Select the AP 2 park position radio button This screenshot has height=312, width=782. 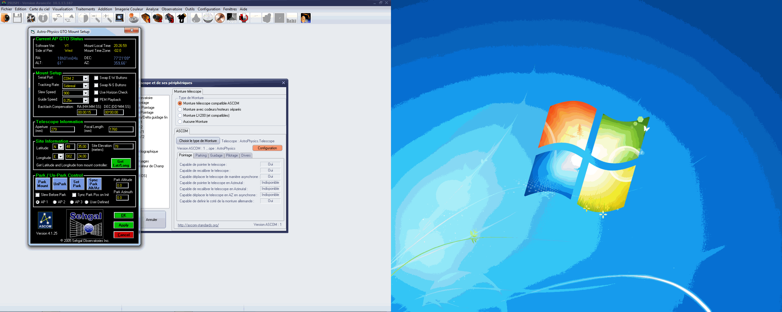[55, 202]
